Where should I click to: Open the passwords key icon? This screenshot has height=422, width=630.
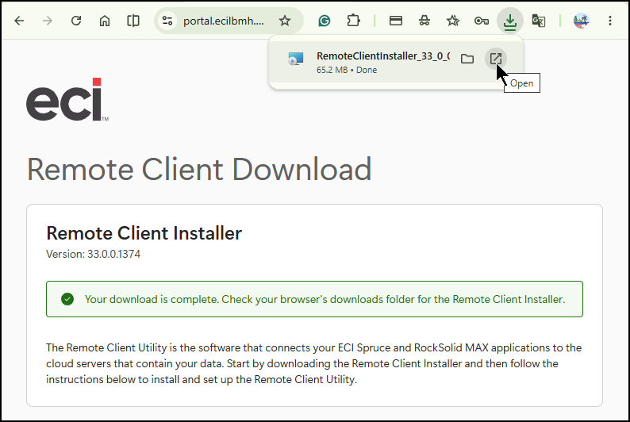[482, 21]
